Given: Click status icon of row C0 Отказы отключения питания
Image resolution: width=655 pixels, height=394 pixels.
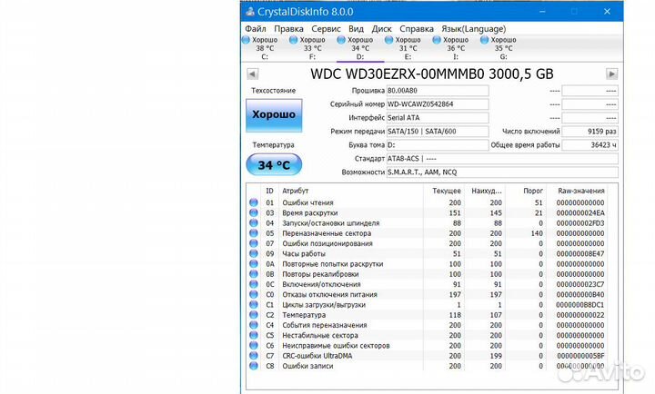Looking at the screenshot, I should click(254, 294).
